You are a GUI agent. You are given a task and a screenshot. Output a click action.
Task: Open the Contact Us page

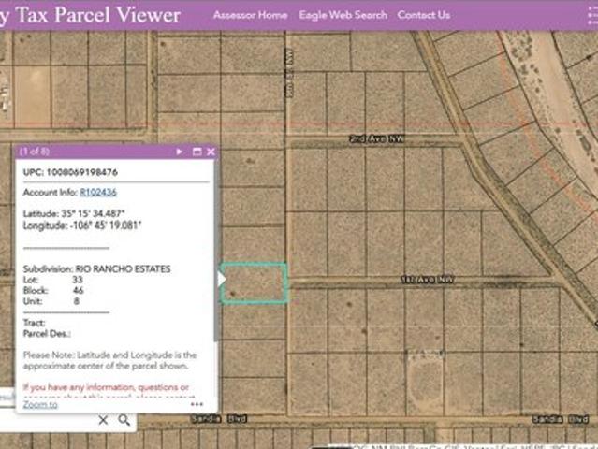tap(423, 15)
